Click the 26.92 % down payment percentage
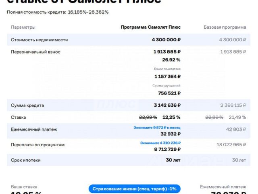This screenshot has width=258, height=194. point(171,60)
